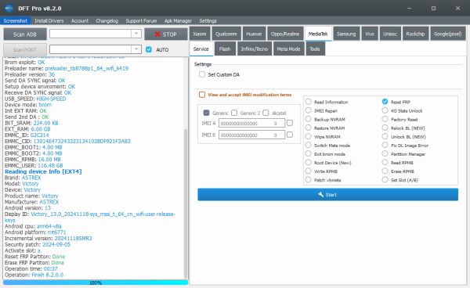Select Reset FRP radio option
The image size is (470, 288).
385,102
